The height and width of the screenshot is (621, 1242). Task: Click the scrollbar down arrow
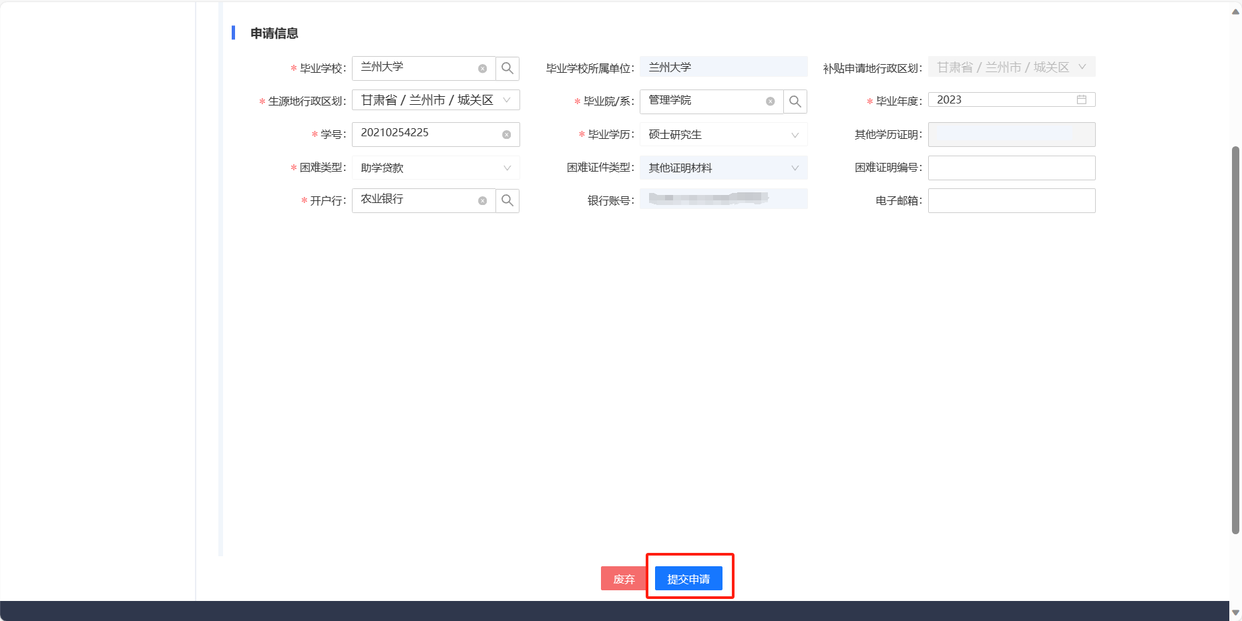pyautogui.click(x=1235, y=612)
